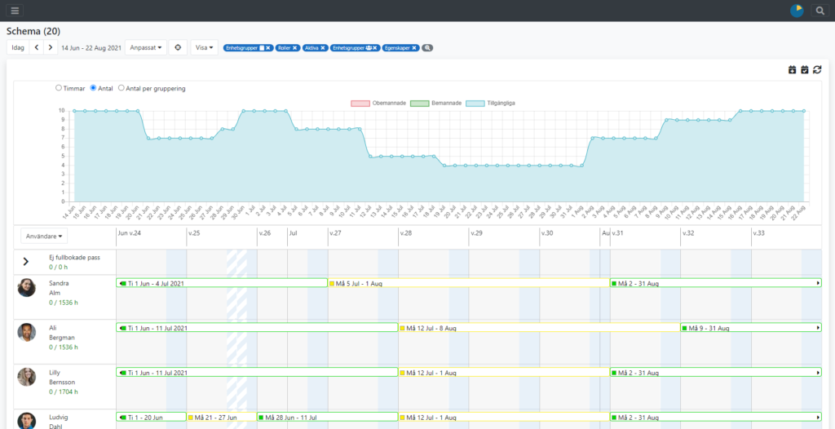
Task: Open the Anpassat dropdown
Action: point(146,47)
